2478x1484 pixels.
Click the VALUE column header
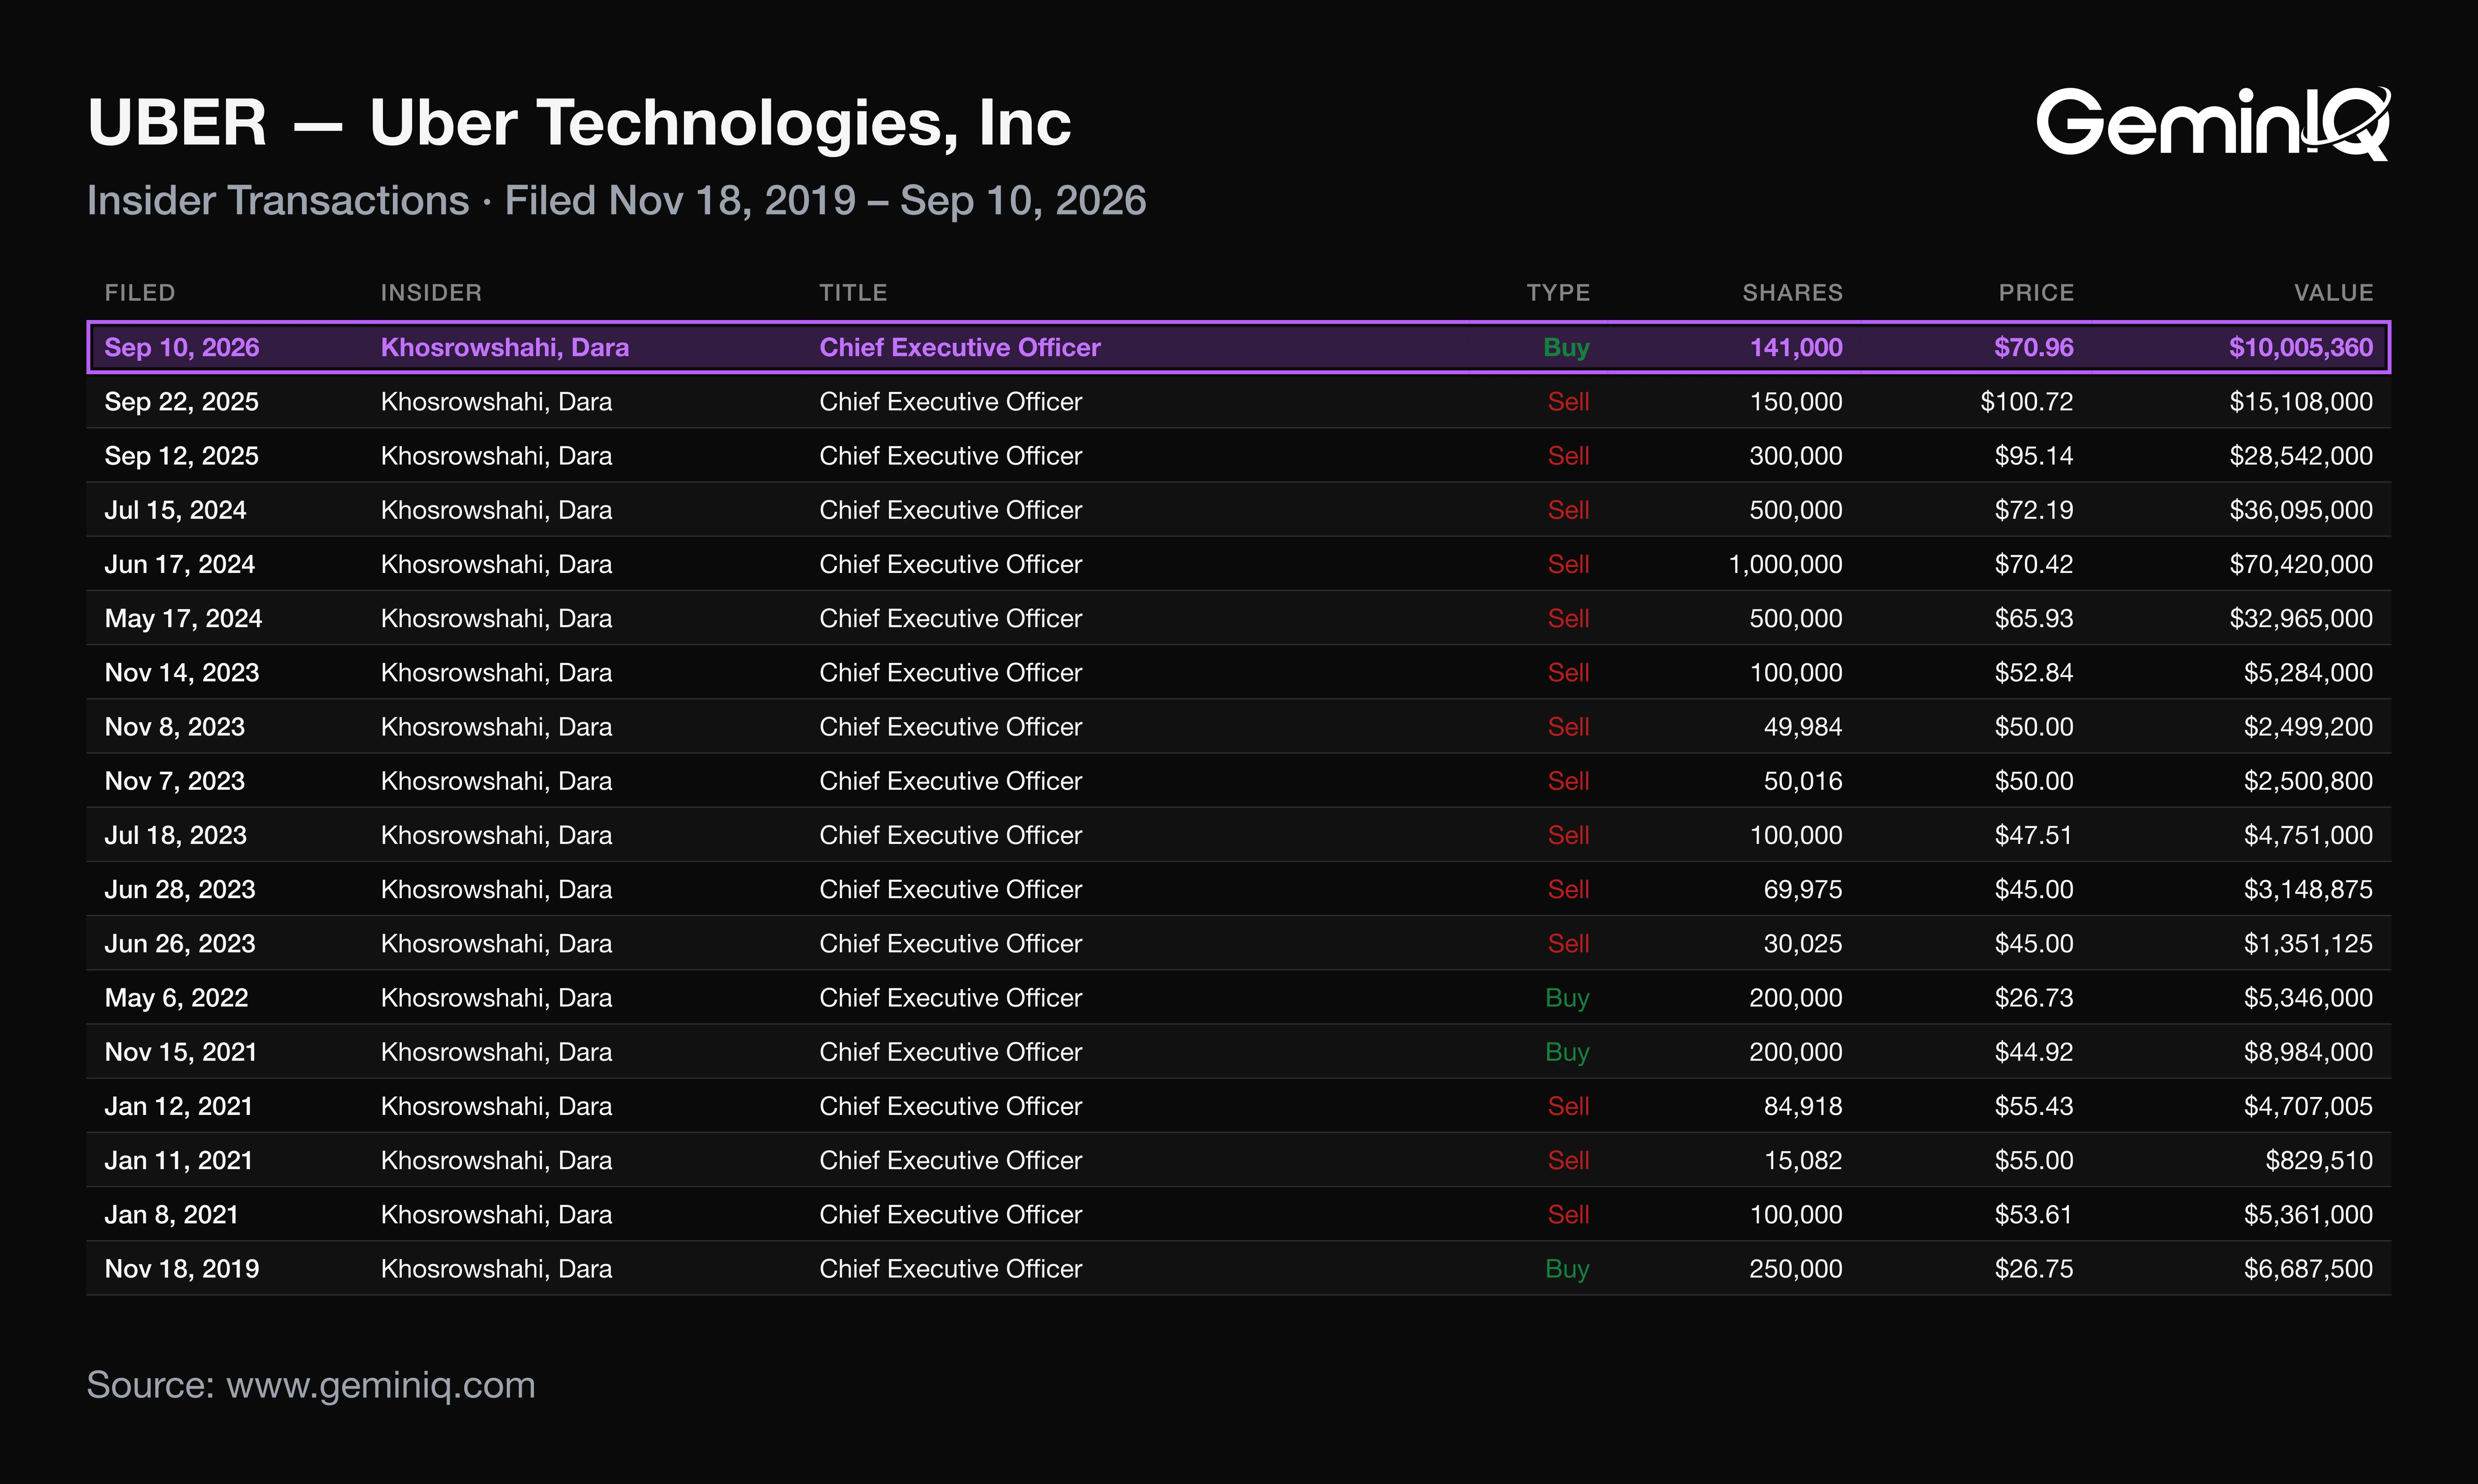(2333, 293)
